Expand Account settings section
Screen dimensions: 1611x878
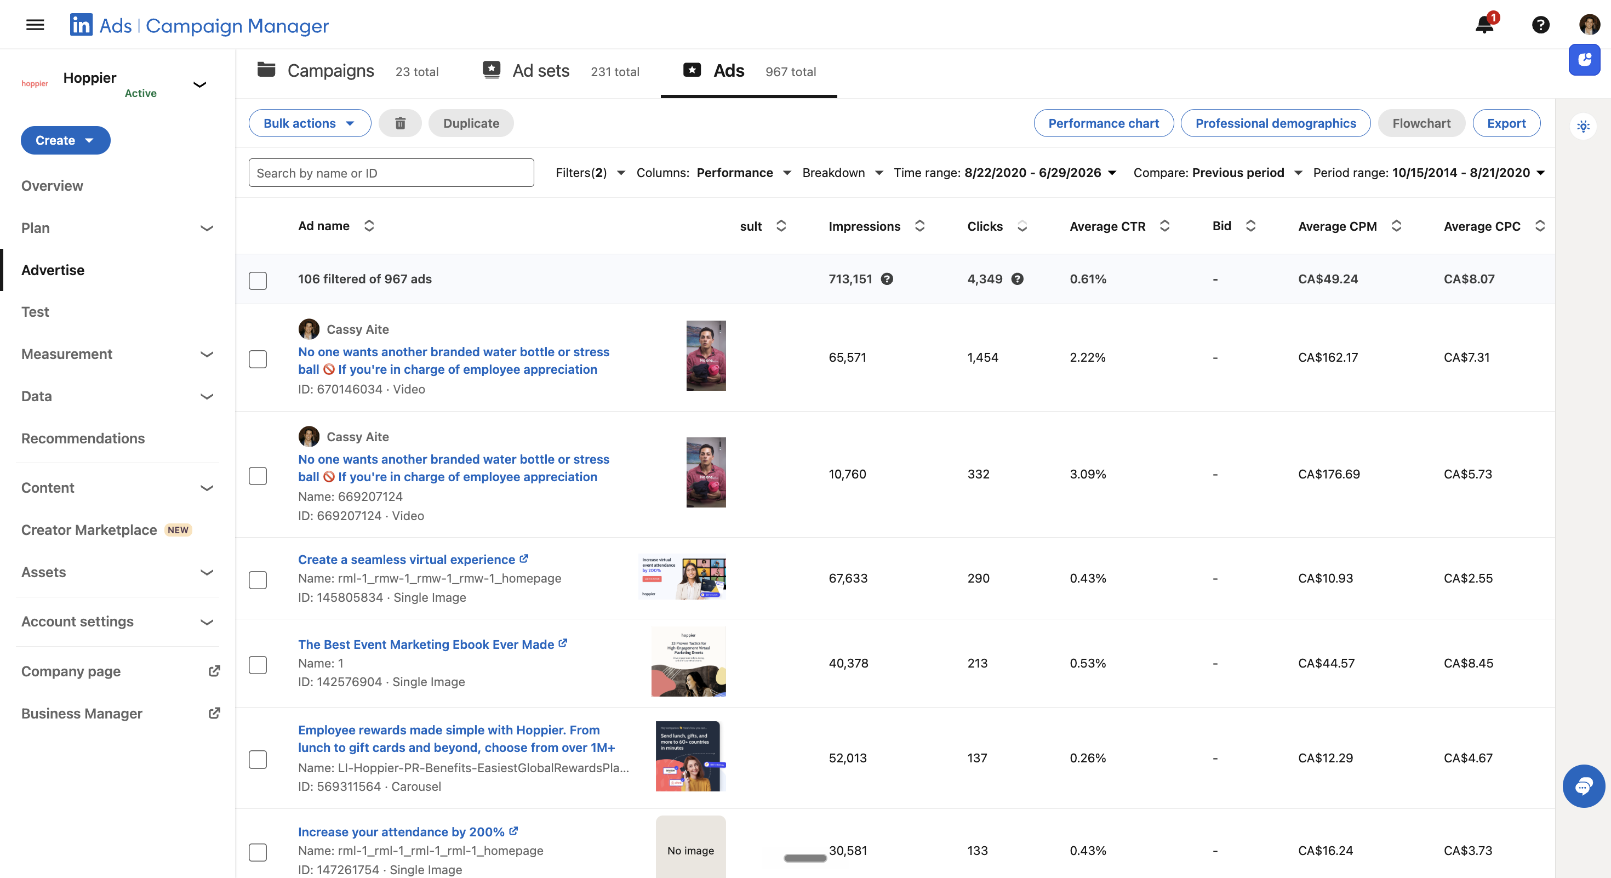tap(207, 622)
